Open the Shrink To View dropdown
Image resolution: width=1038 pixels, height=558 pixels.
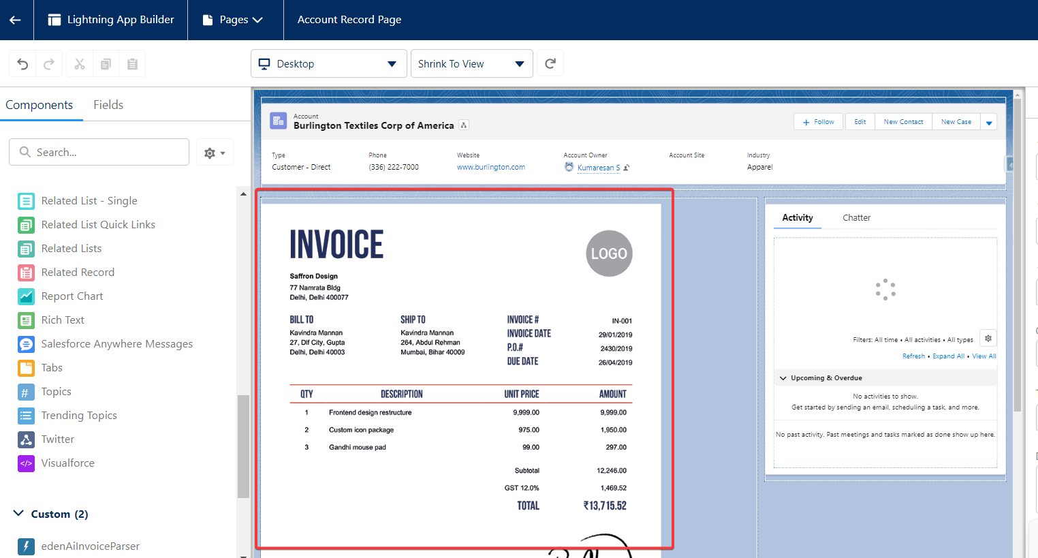[471, 63]
